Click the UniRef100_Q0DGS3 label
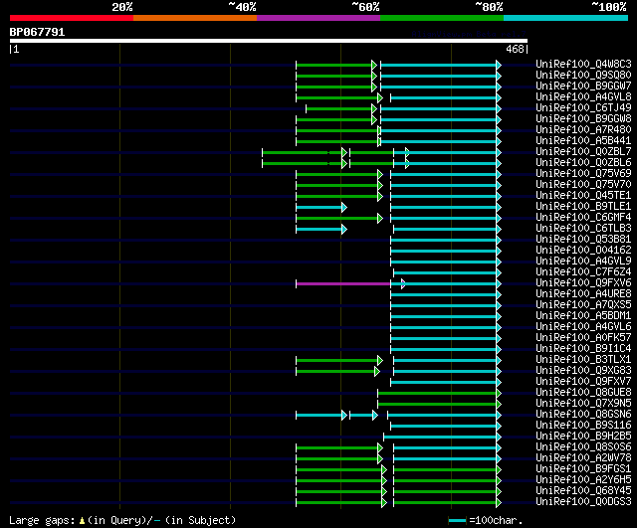 583,502
